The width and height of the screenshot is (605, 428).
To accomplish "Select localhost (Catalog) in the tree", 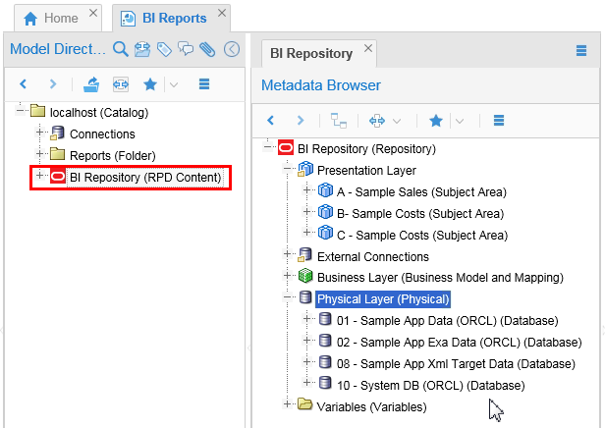I will coord(99,112).
